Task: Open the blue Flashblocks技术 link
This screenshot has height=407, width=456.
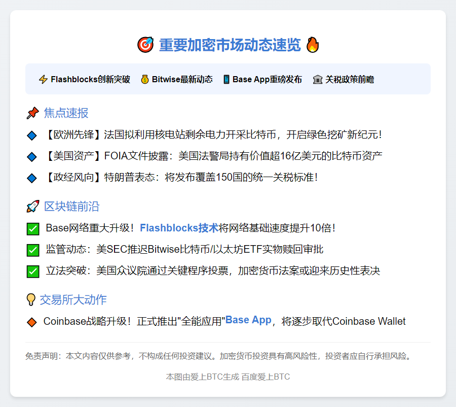Action: click(179, 228)
